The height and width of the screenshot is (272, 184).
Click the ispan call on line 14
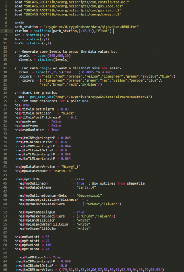pyautogui.click(x=54, y=56)
